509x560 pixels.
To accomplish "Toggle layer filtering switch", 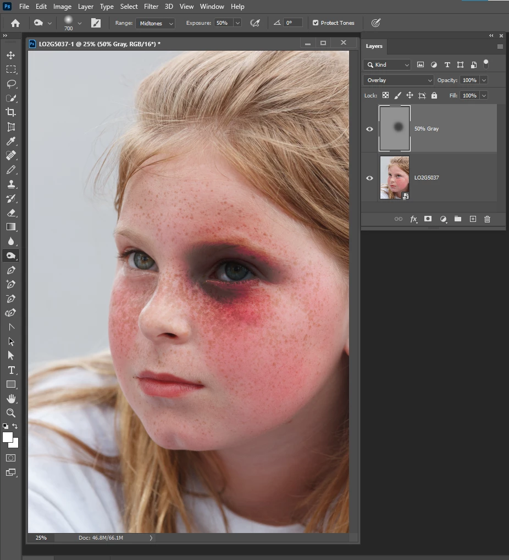I will pyautogui.click(x=486, y=64).
